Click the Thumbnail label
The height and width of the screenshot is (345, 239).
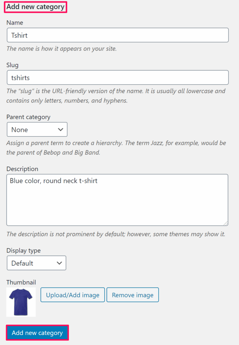tap(21, 282)
